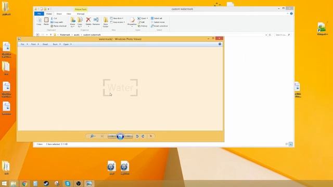Click Copy path in the ribbon

click(57, 22)
